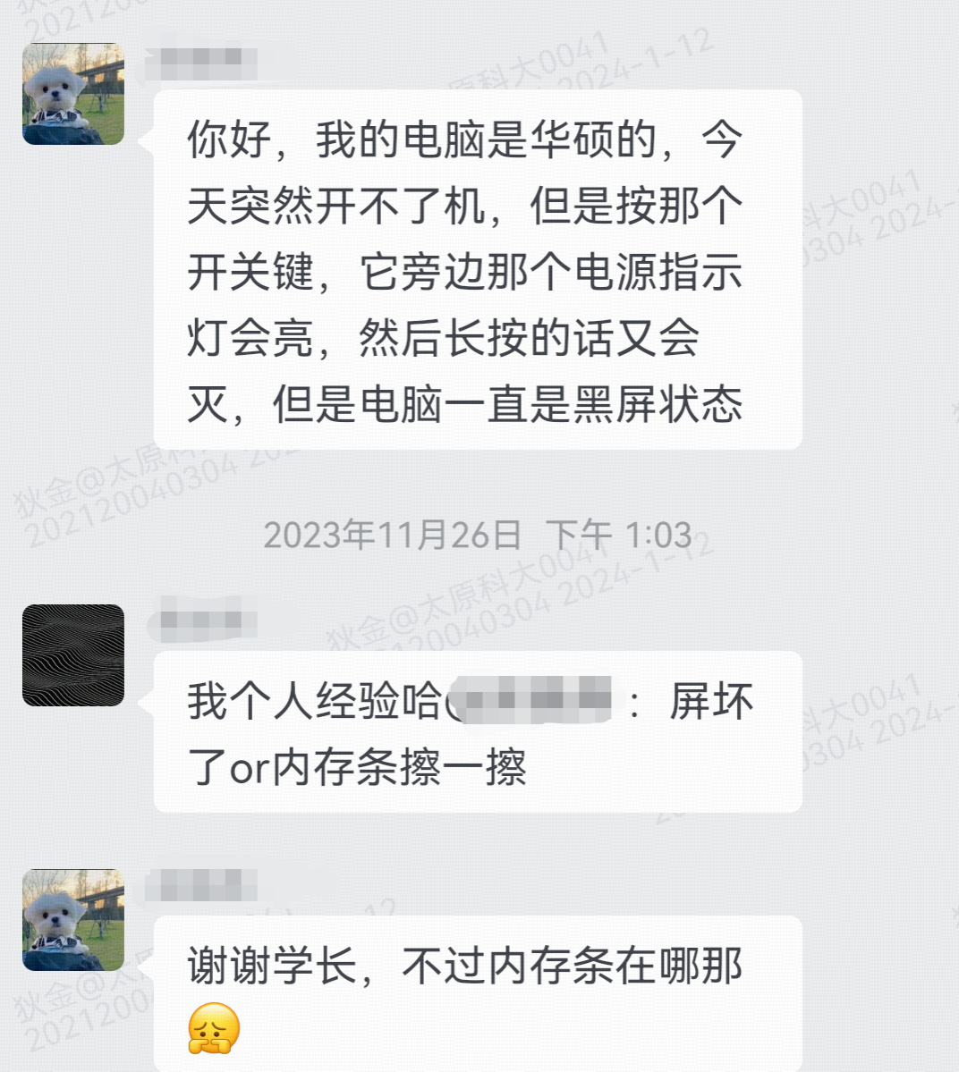Viewport: 959px width, 1072px height.
Task: Click the word or in 了or内存条
Action: tap(250, 769)
